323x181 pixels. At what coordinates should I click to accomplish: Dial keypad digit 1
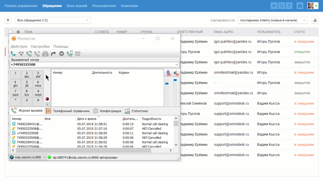15,75
